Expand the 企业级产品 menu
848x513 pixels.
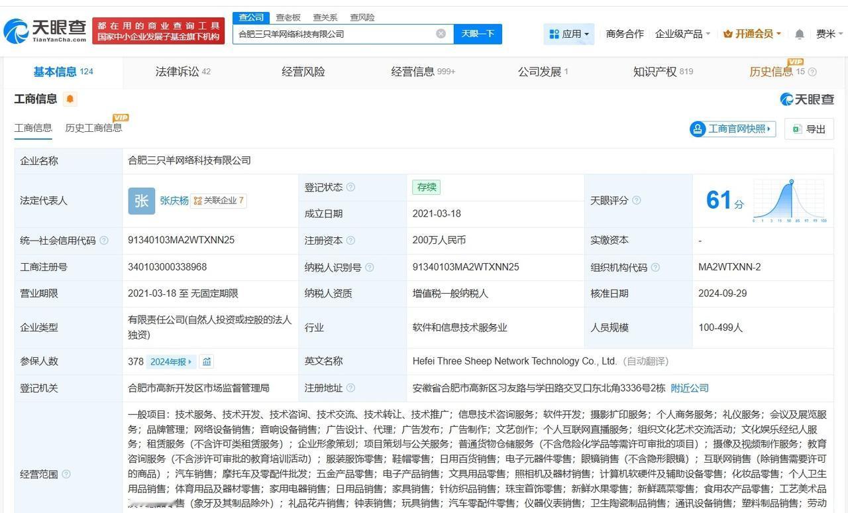coord(682,34)
